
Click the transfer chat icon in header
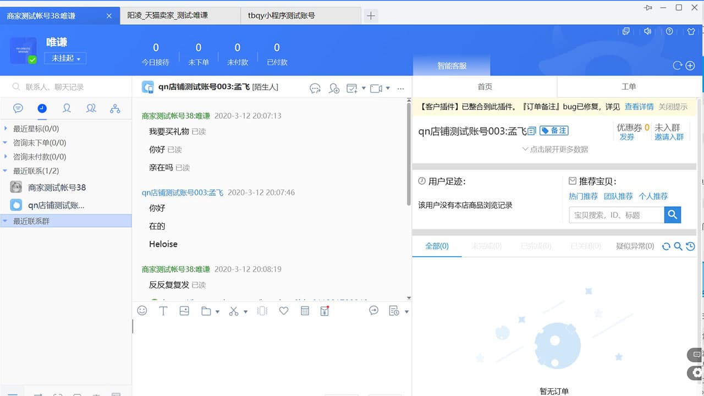click(315, 88)
